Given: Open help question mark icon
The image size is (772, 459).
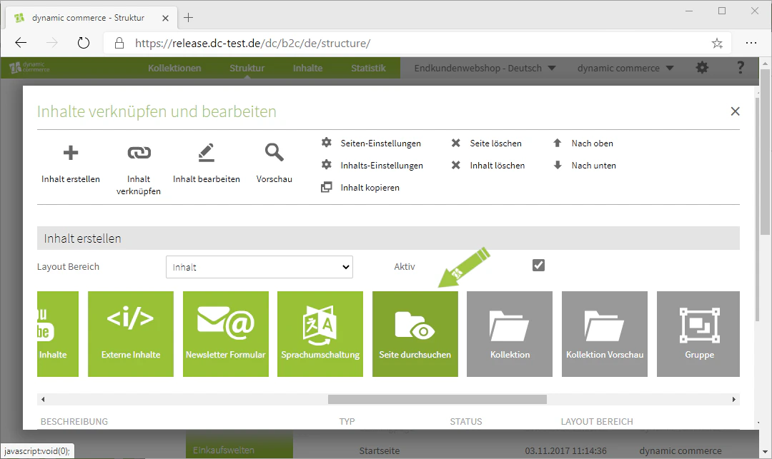Looking at the screenshot, I should click(740, 68).
